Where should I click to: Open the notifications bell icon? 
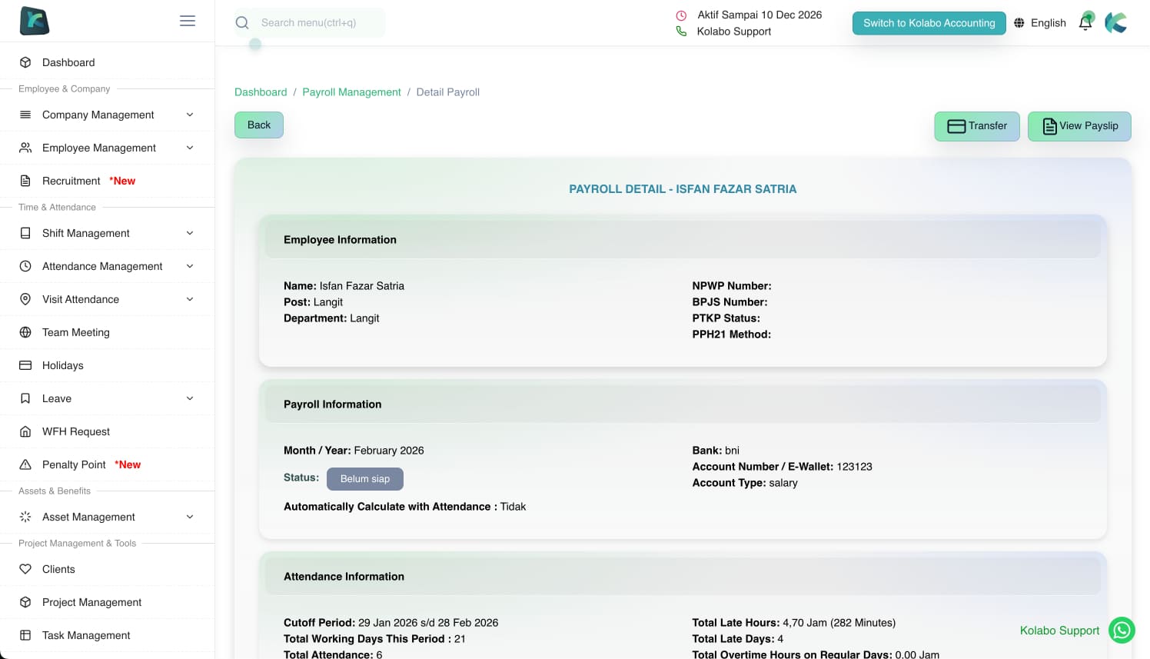pos(1085,22)
